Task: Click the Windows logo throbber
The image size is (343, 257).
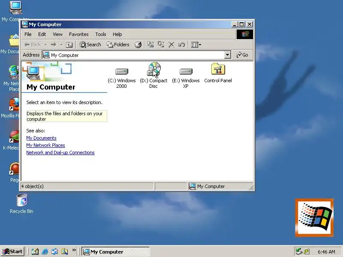Action: click(245, 34)
